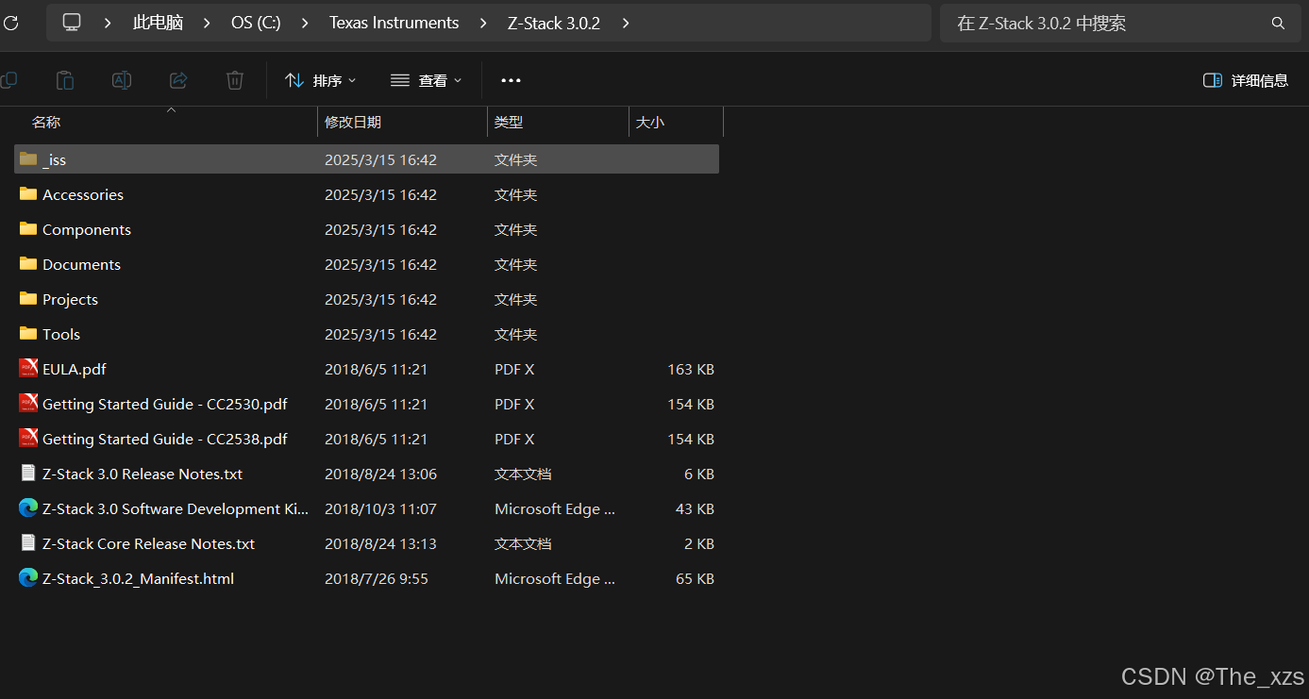This screenshot has width=1309, height=699.
Task: Select Z-Stack 3.0 Software Development Ki... name
Action: coord(176,508)
